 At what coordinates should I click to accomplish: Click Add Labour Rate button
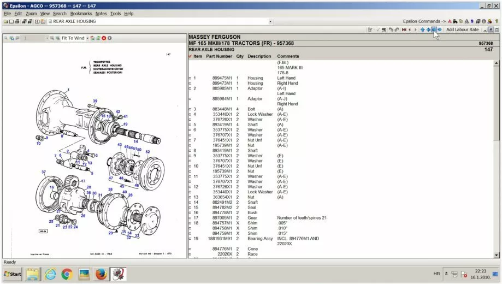pos(462,29)
